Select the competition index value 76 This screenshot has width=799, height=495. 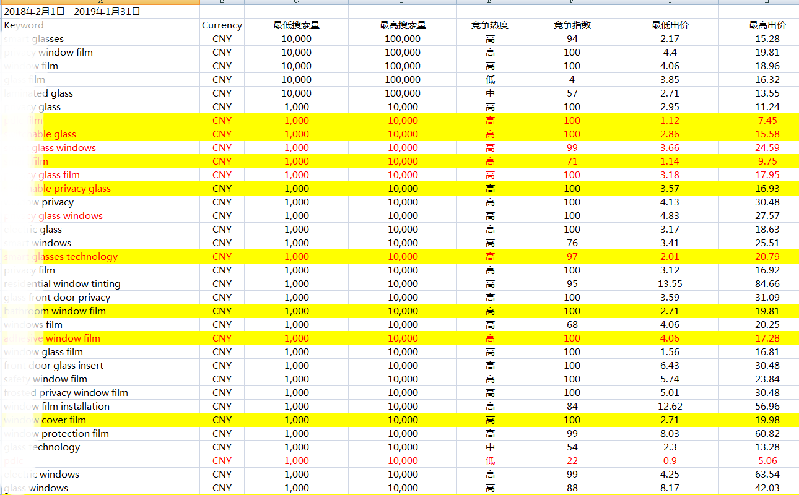pos(572,243)
